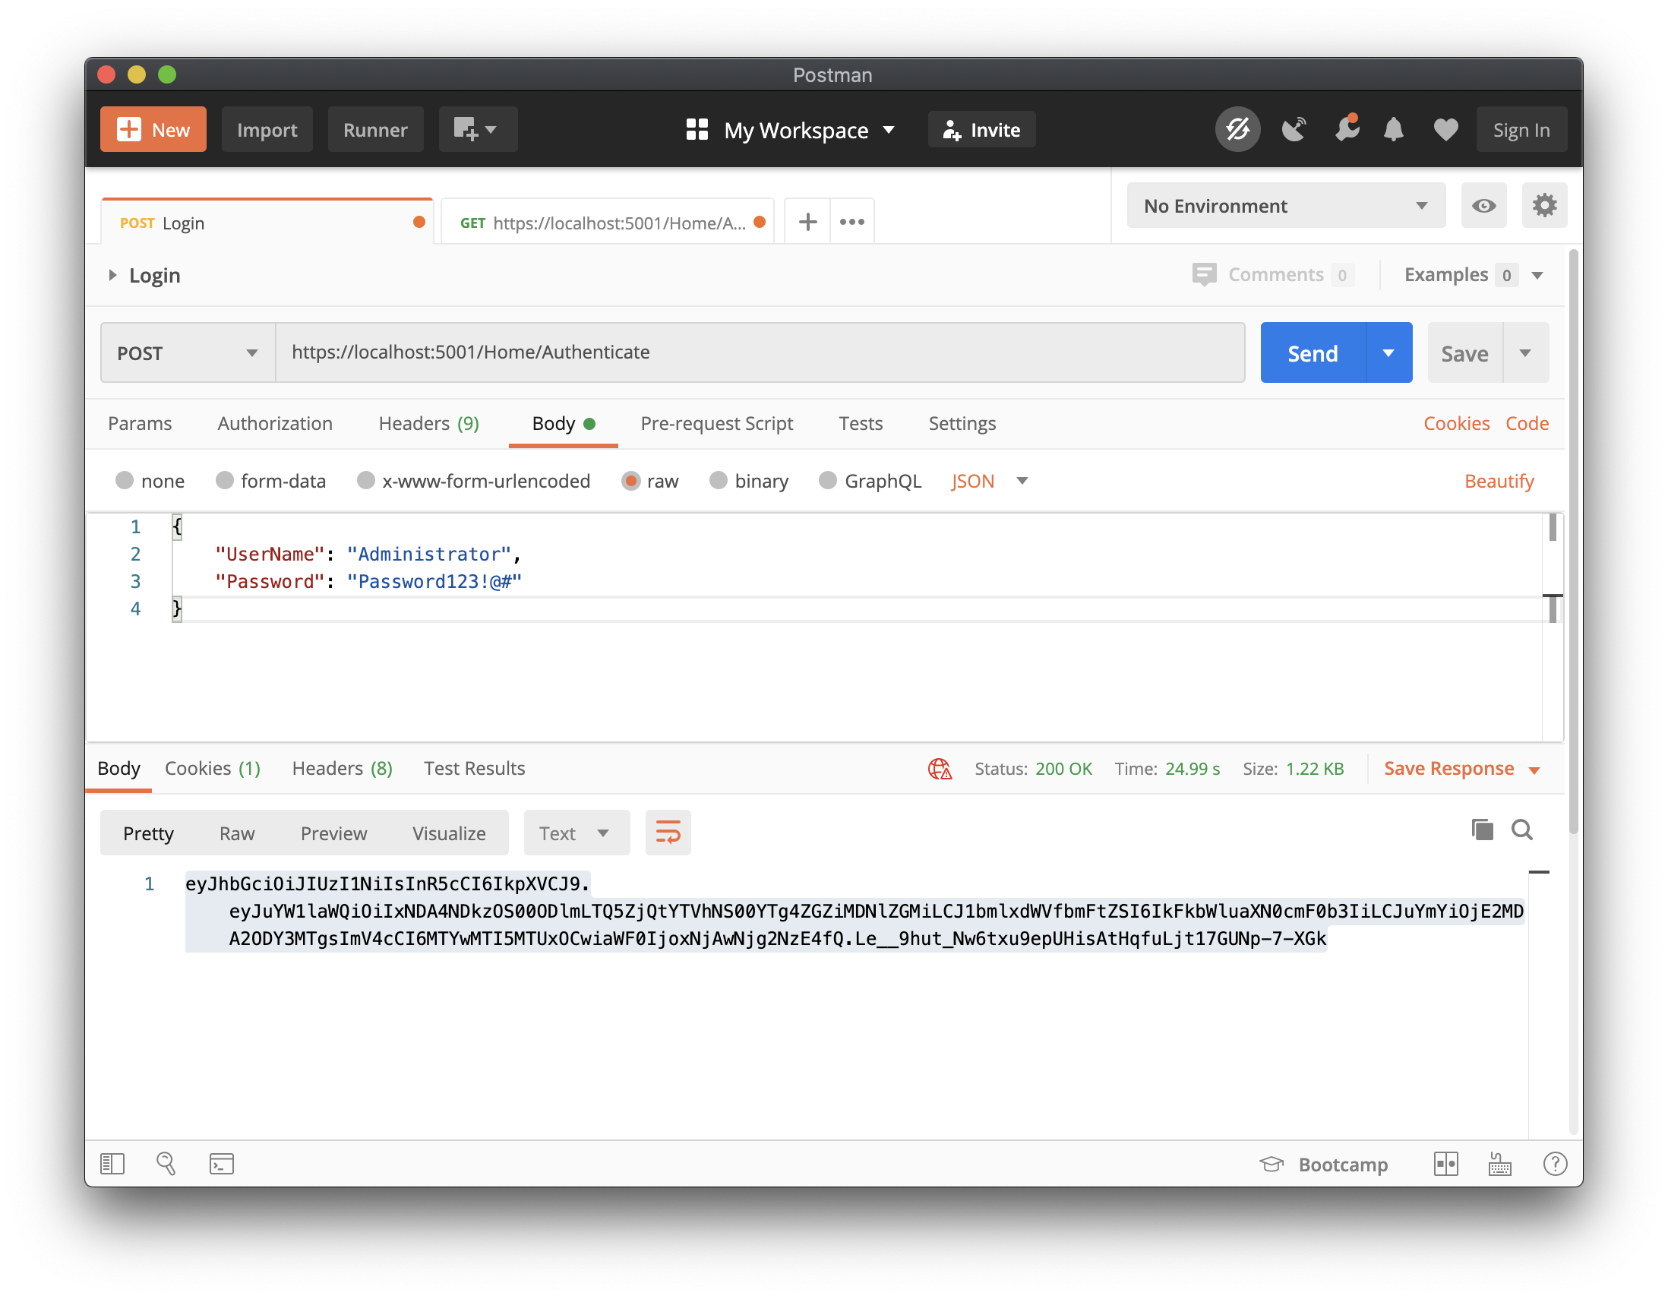The height and width of the screenshot is (1299, 1668).
Task: Open the heart favorites icon
Action: (1445, 129)
